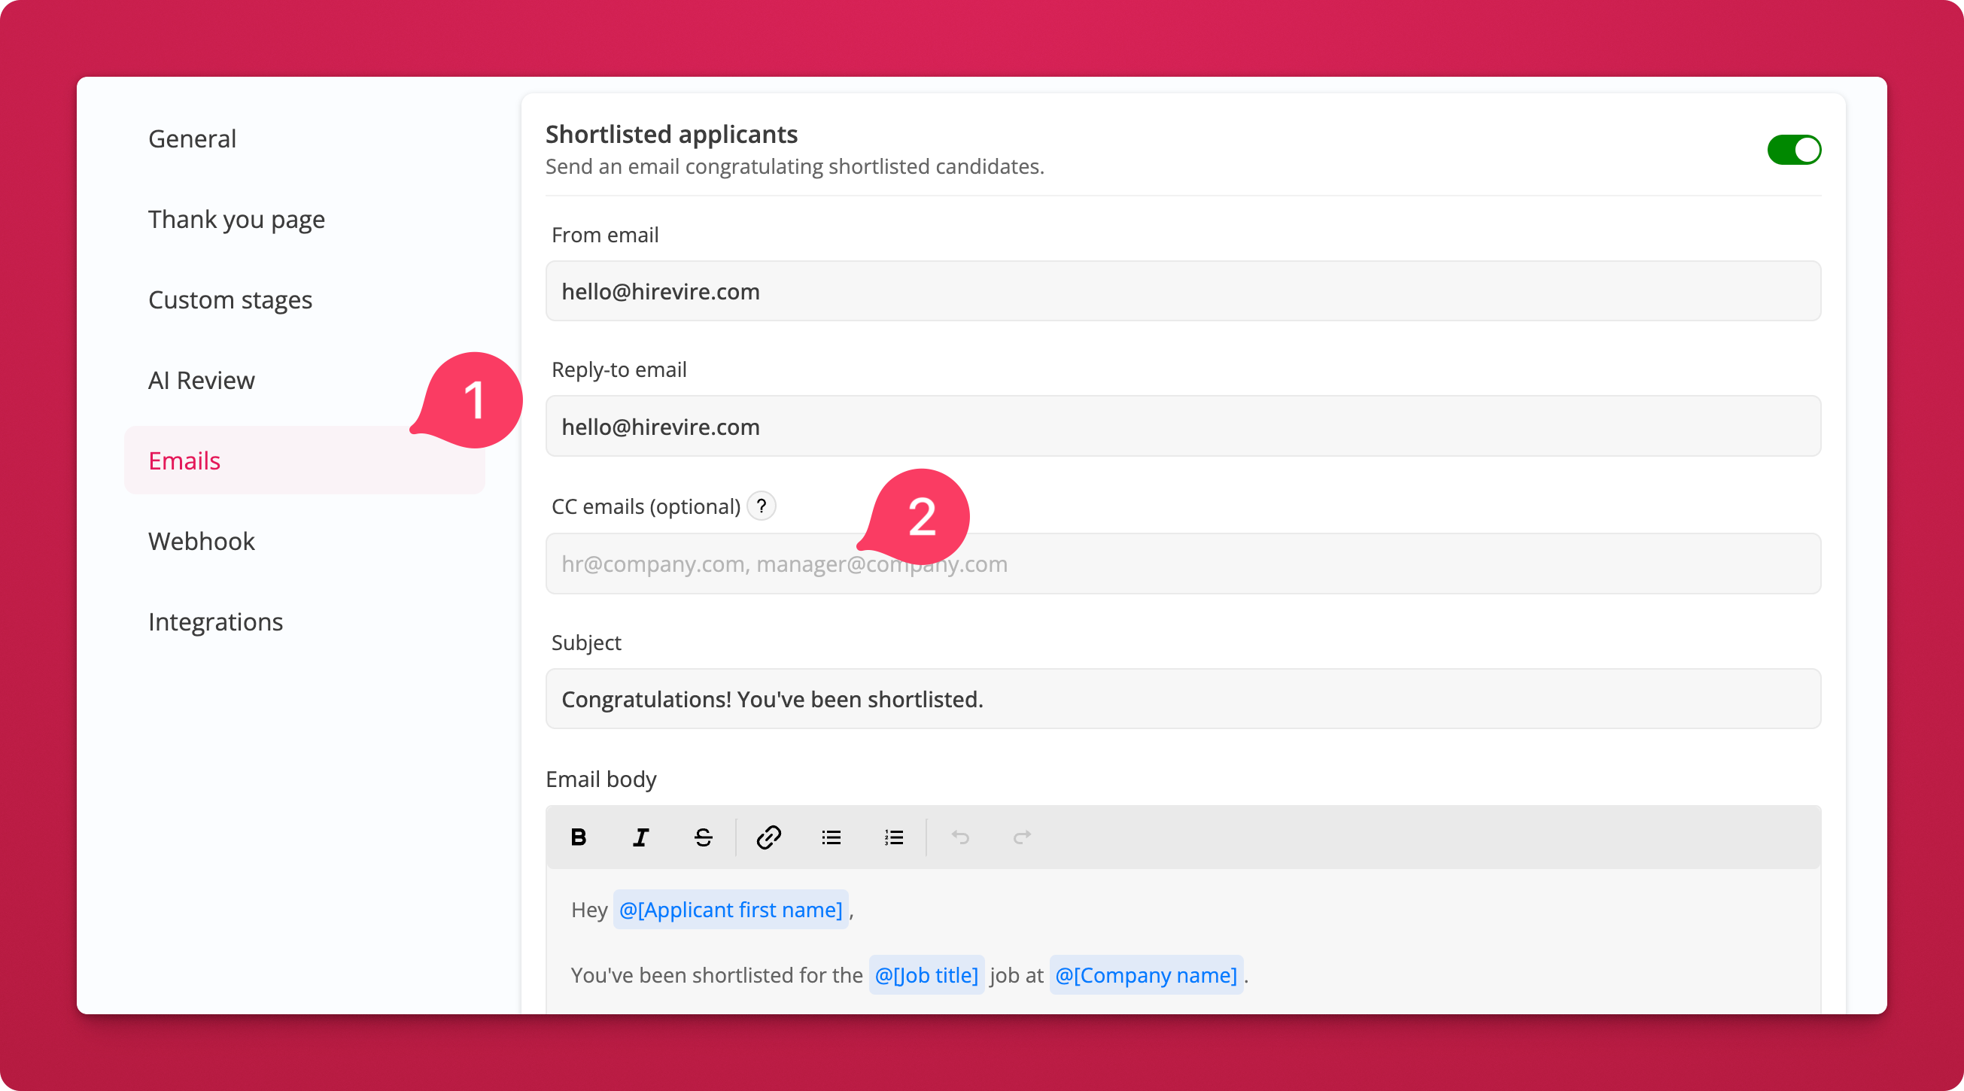
Task: Disable the Shortlisted applicants email toggle
Action: tap(1793, 150)
